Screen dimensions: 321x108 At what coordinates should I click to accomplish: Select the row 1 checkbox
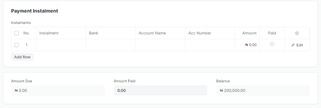[17, 45]
